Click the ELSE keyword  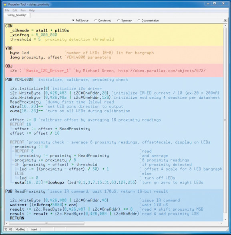19,173
